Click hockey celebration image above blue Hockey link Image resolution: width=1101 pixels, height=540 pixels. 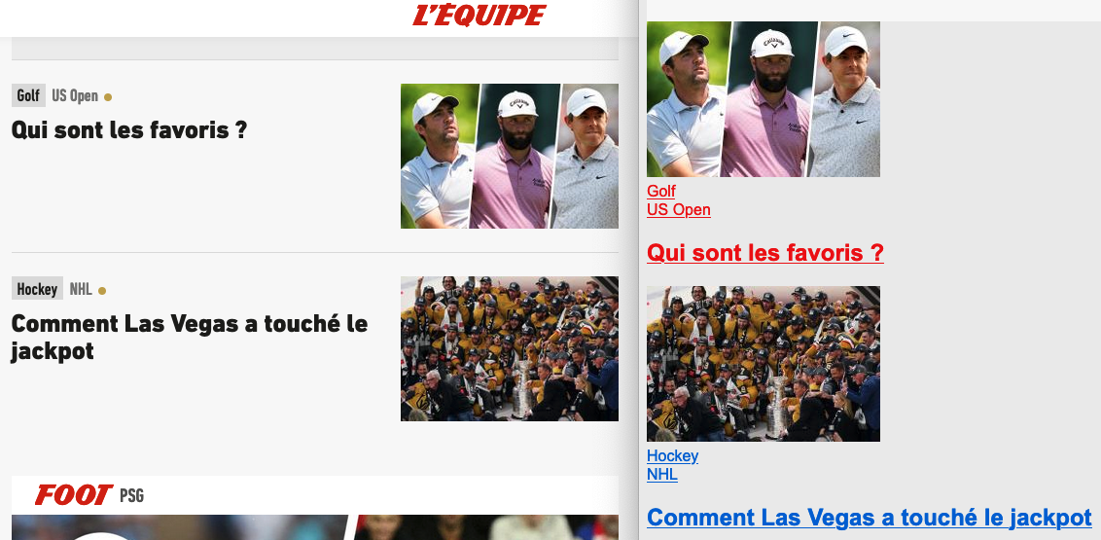pos(764,364)
